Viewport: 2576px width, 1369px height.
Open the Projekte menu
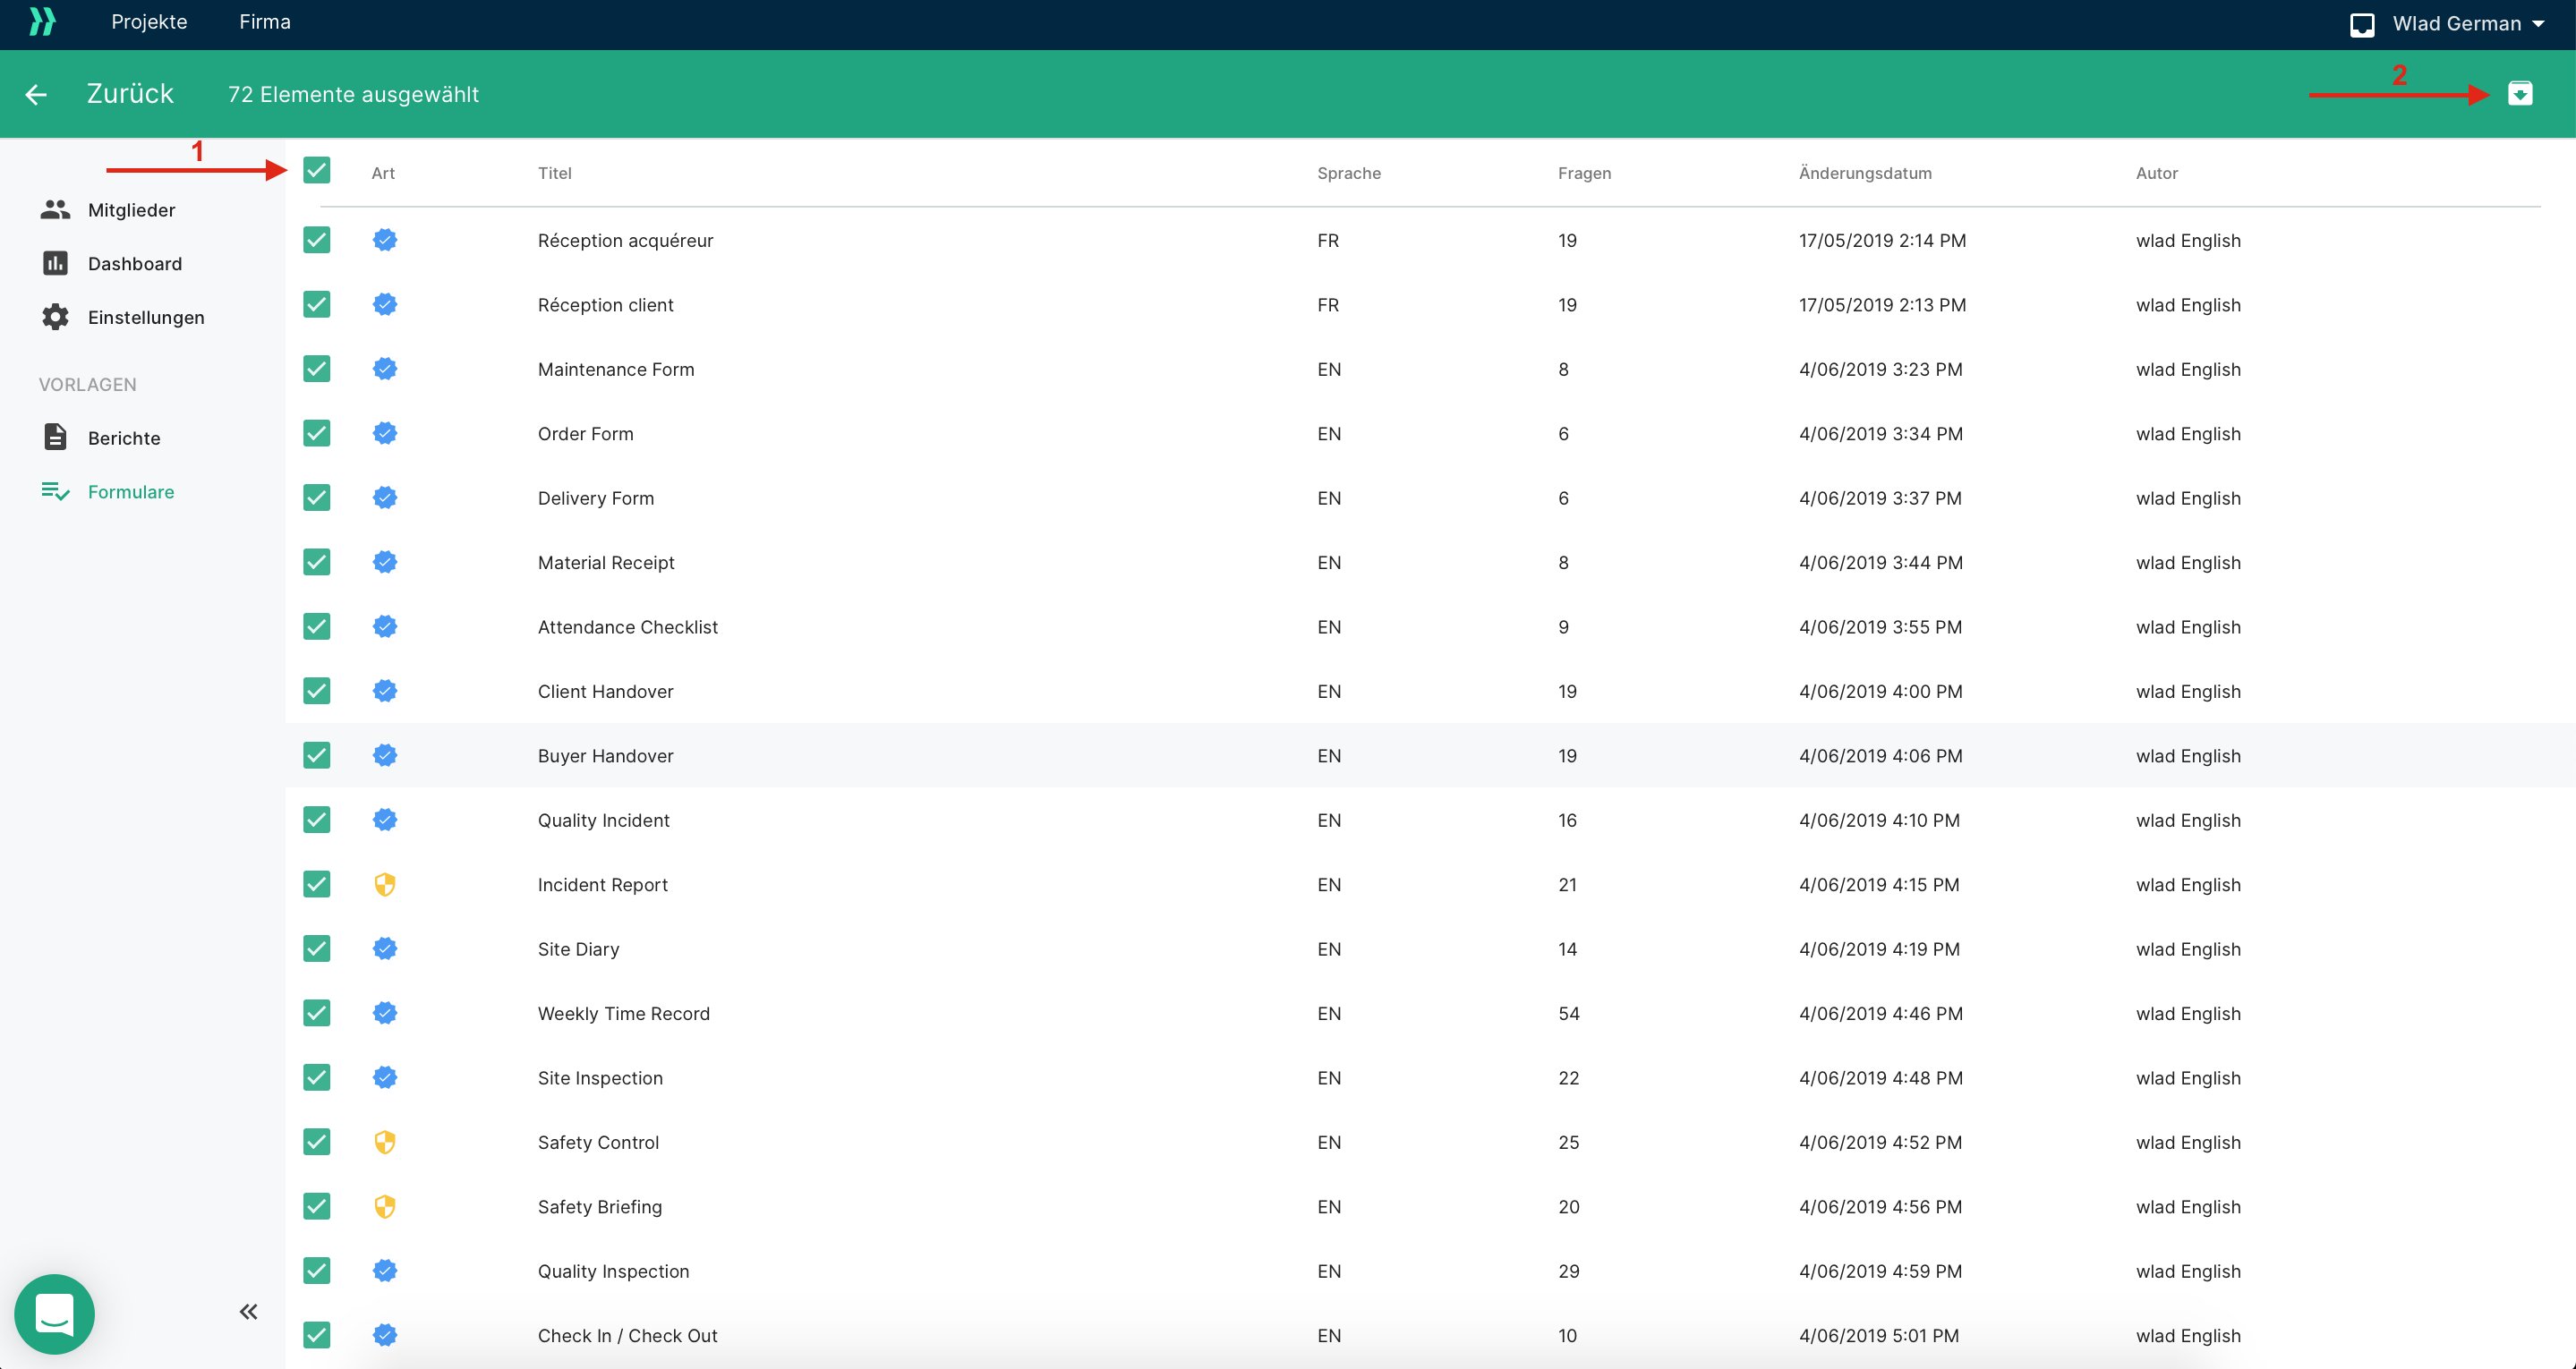pyautogui.click(x=149, y=22)
